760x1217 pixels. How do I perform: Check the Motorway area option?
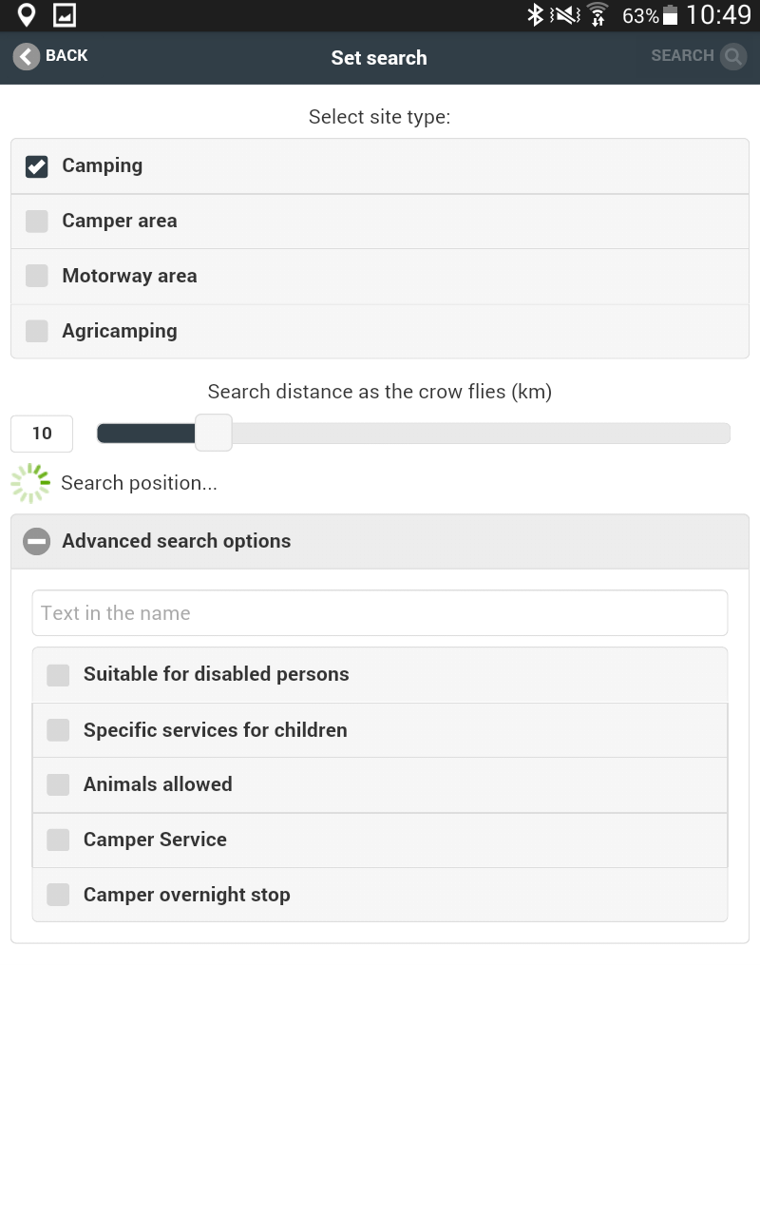point(37,277)
